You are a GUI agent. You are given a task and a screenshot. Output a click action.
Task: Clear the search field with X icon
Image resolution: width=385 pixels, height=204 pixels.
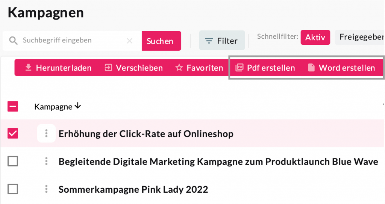(130, 41)
